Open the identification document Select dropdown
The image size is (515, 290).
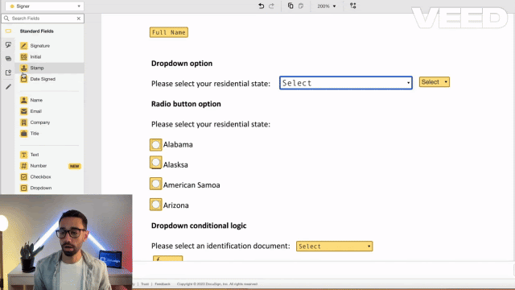[335, 246]
